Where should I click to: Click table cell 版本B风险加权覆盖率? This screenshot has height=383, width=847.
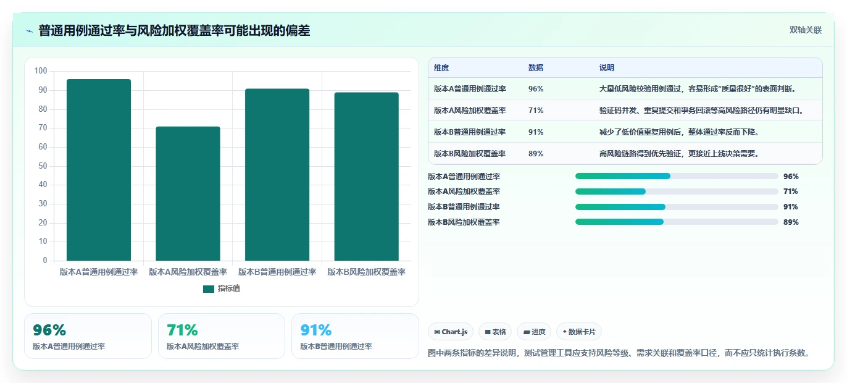coord(470,154)
